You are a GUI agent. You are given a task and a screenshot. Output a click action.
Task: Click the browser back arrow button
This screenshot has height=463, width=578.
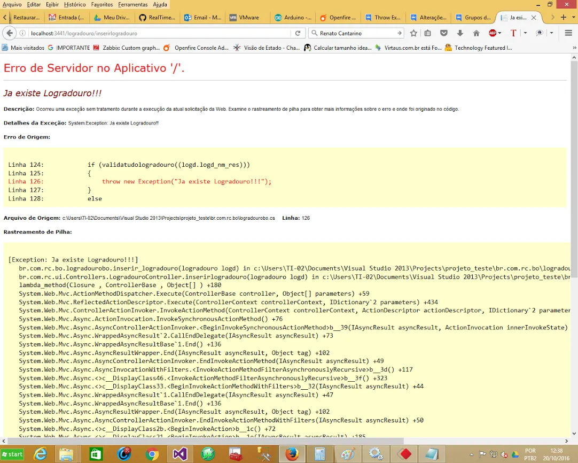click(10, 33)
